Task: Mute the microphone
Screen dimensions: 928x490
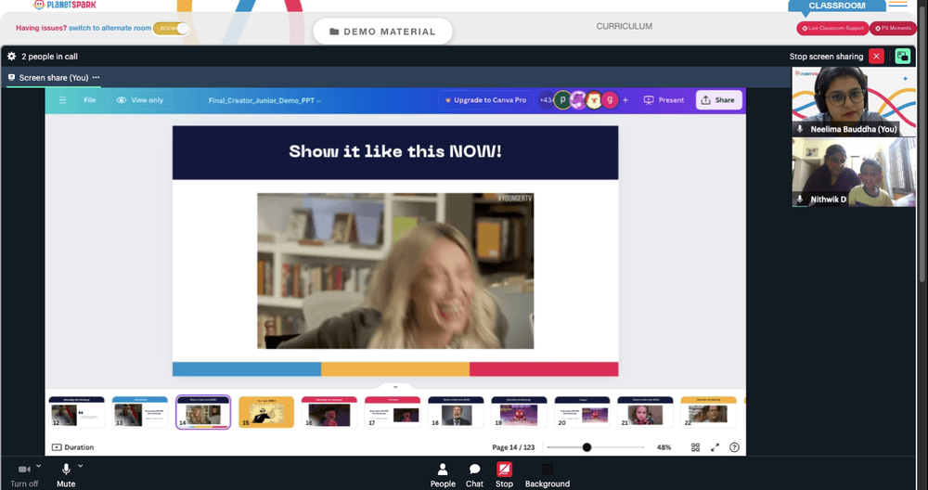Action: coord(66,475)
